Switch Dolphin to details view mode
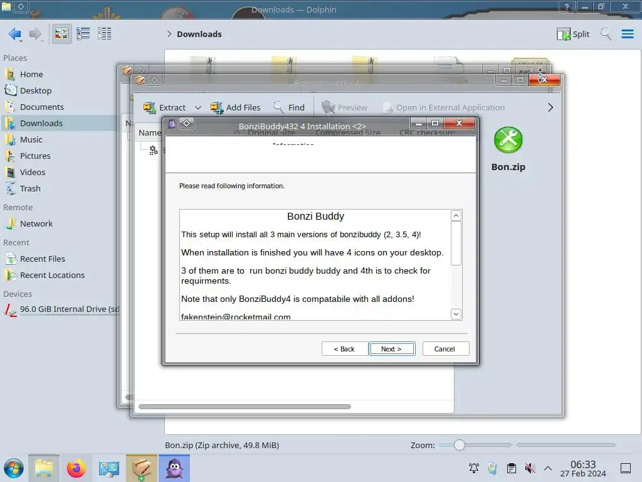 click(x=105, y=34)
